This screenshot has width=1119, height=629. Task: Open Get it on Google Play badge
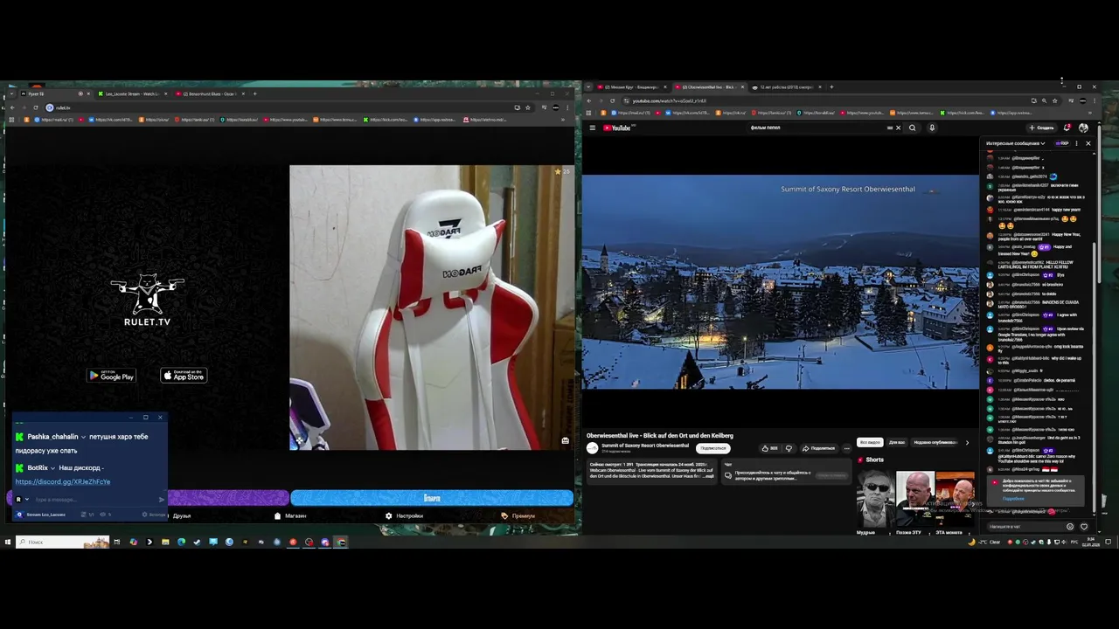tap(111, 376)
